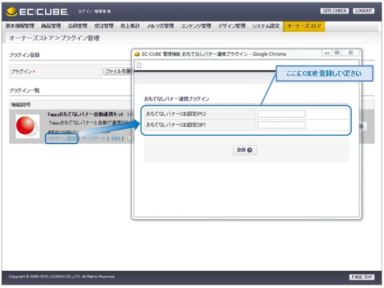Select the オーナーズストア tab

click(304, 26)
